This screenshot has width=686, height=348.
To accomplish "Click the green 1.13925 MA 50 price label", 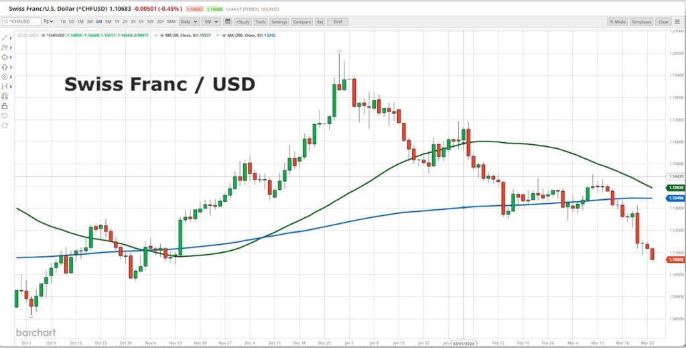I will (677, 188).
